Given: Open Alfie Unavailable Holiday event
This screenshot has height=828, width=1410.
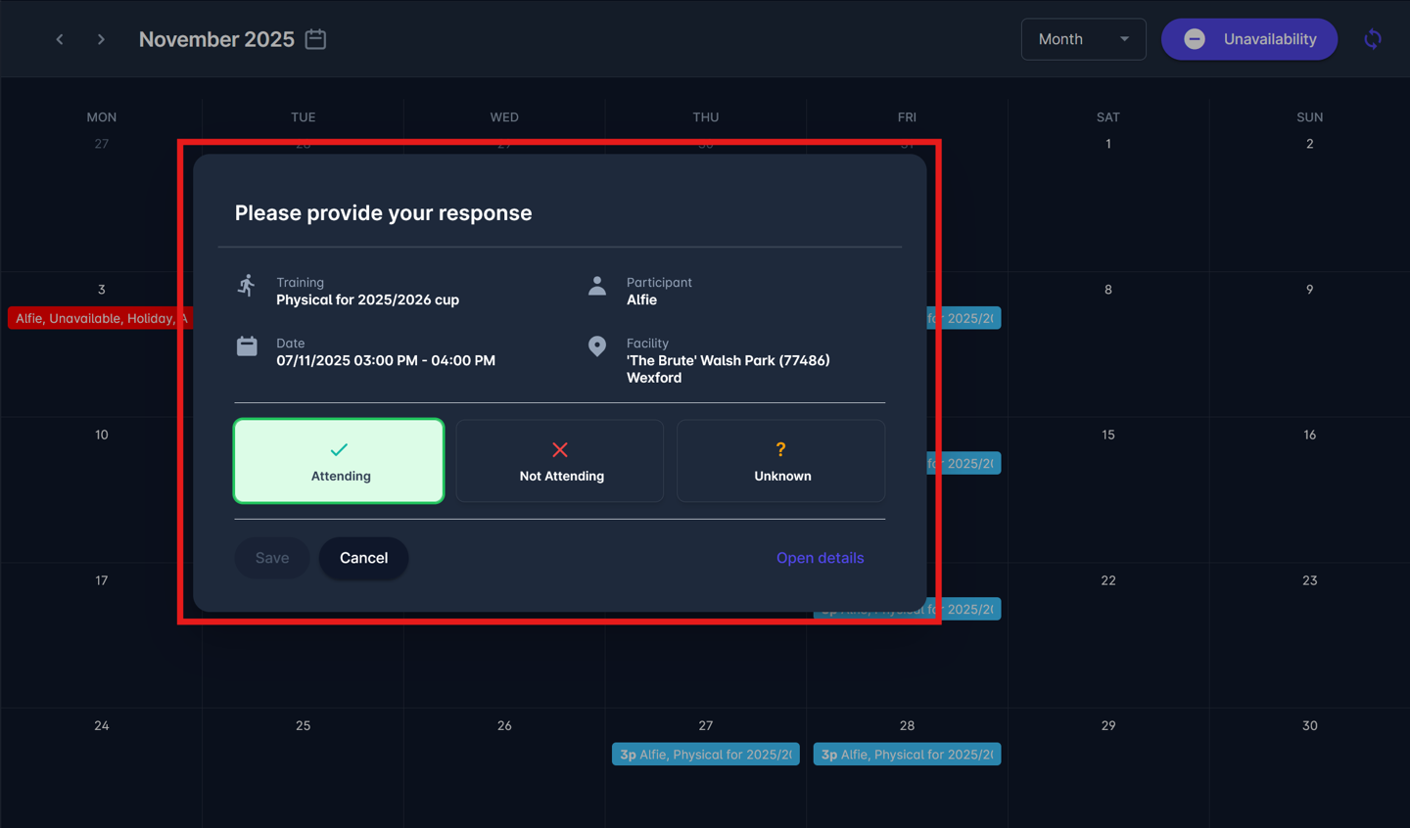Looking at the screenshot, I should (98, 318).
